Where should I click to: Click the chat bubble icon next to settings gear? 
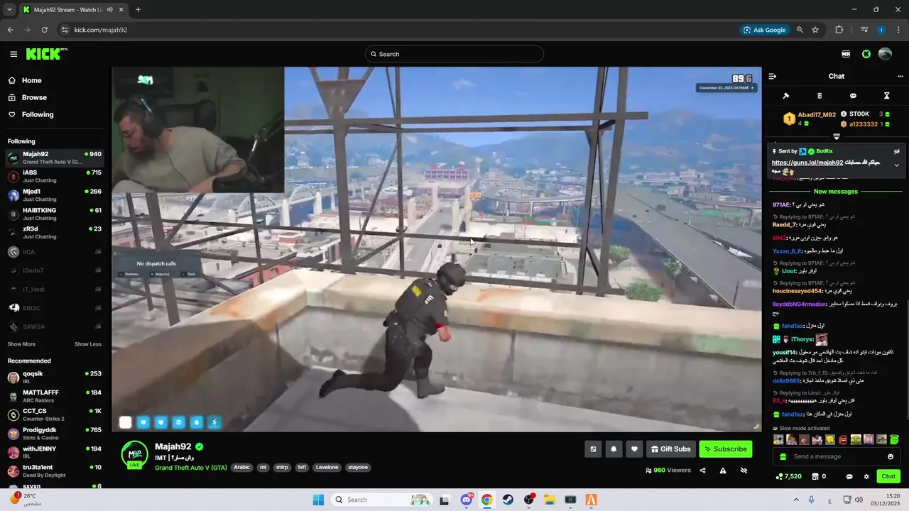[849, 476]
